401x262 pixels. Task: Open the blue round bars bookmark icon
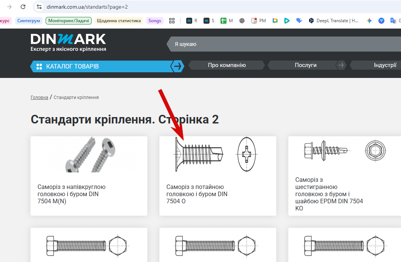click(x=381, y=21)
